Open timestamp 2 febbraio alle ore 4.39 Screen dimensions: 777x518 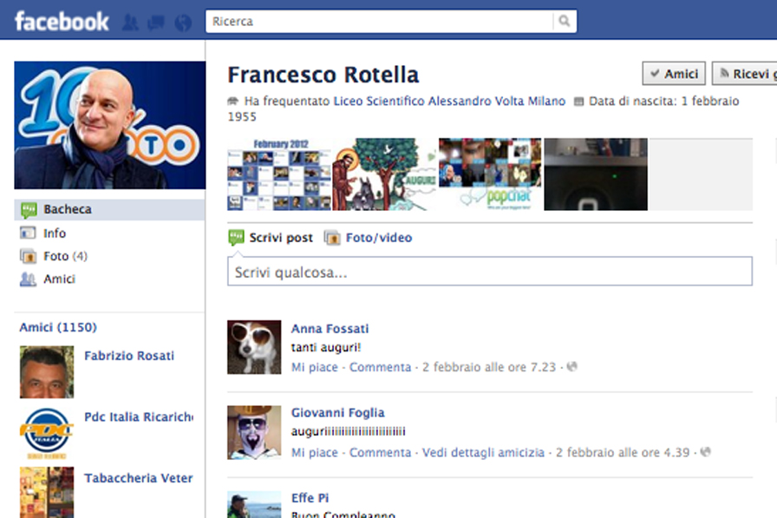pyautogui.click(x=623, y=453)
